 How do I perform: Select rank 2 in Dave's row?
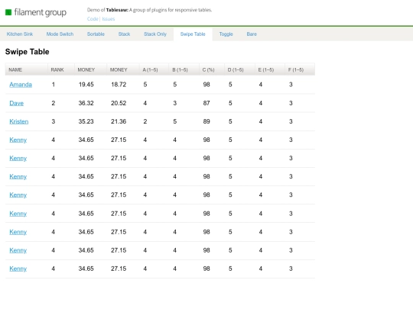click(x=54, y=103)
